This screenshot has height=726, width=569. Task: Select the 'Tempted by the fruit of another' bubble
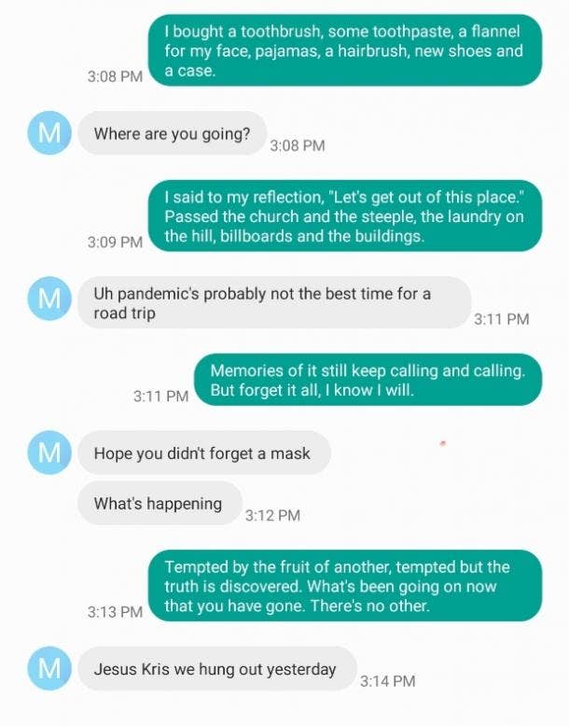click(345, 586)
